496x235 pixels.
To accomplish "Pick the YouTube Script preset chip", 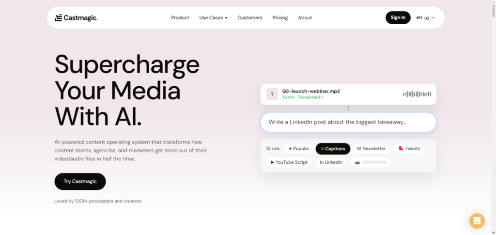I will coord(289,162).
